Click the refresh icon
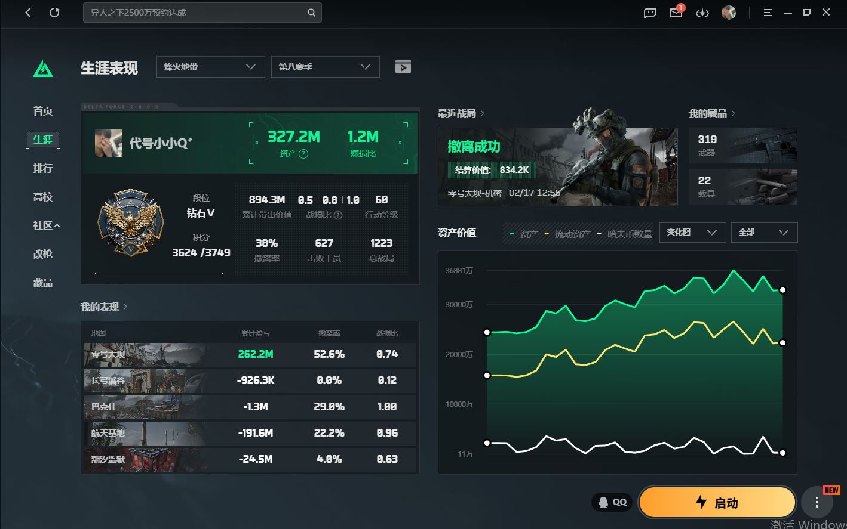 point(54,13)
